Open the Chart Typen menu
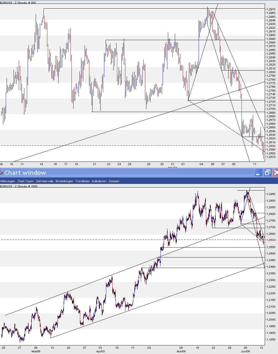Viewport: 278px width, 354px height. 25,181
